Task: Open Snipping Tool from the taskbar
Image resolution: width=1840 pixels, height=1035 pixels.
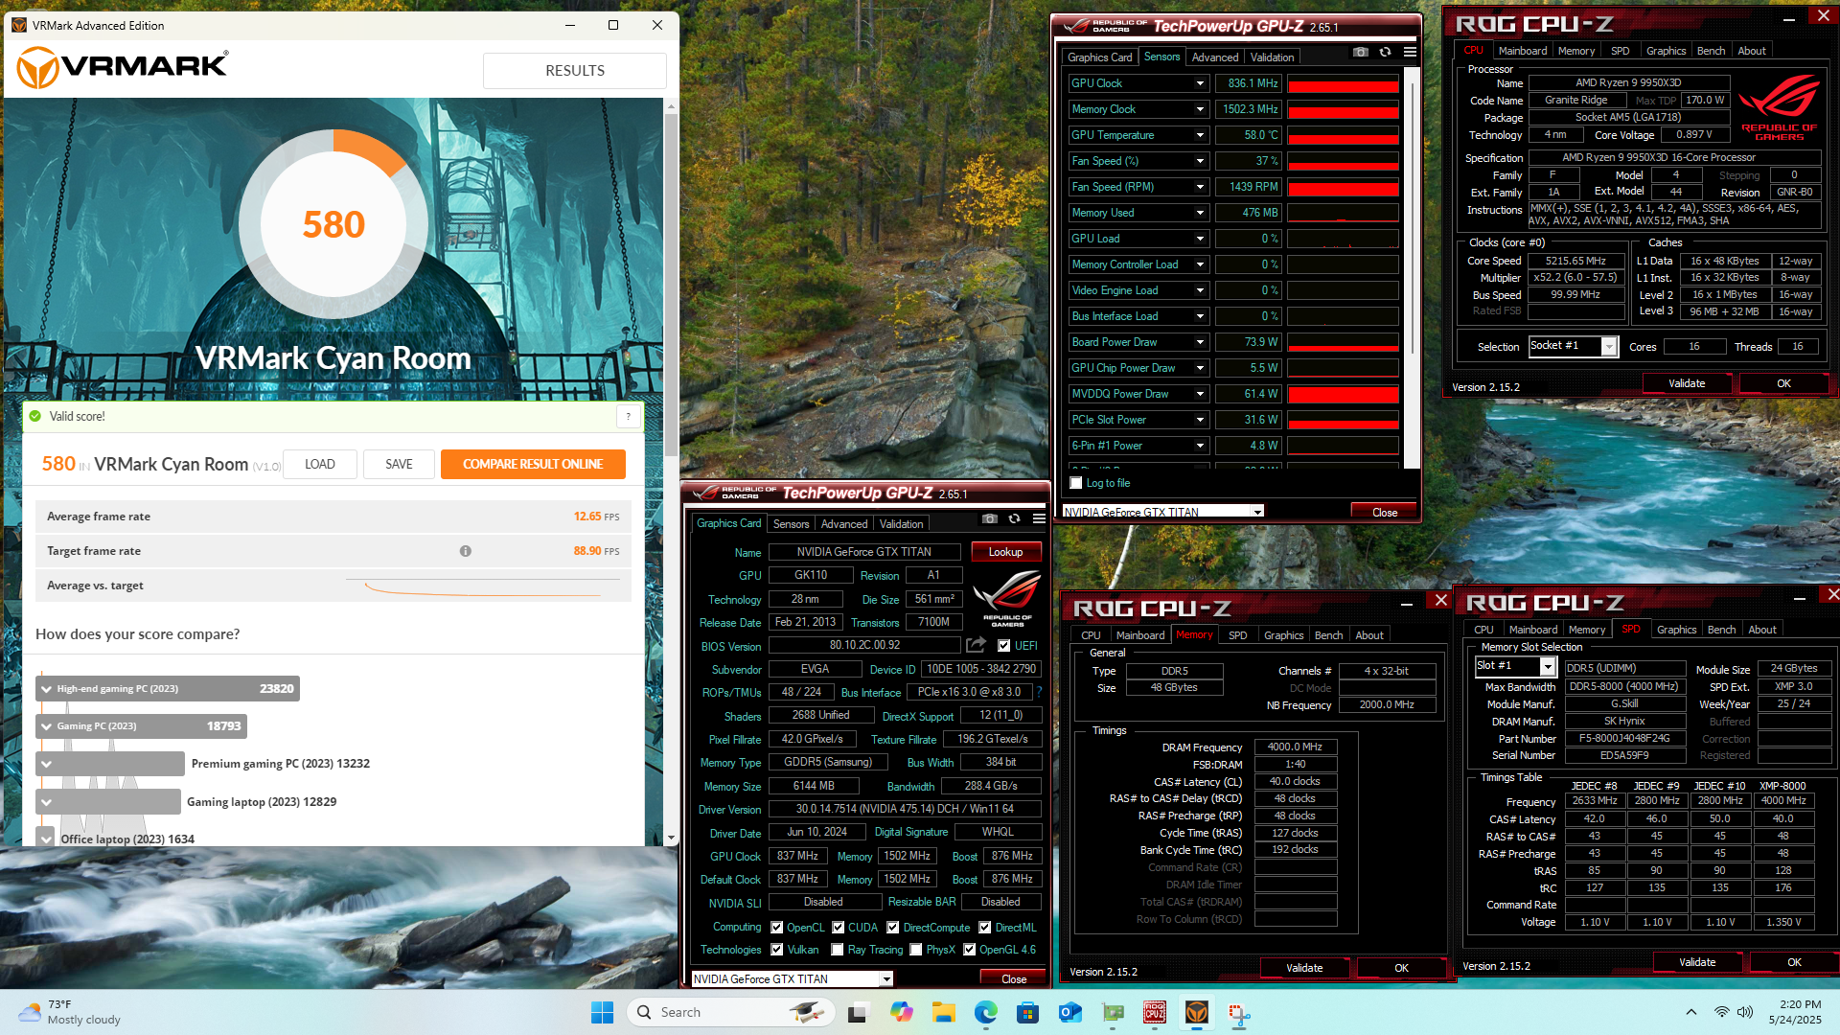Action: [1239, 1012]
